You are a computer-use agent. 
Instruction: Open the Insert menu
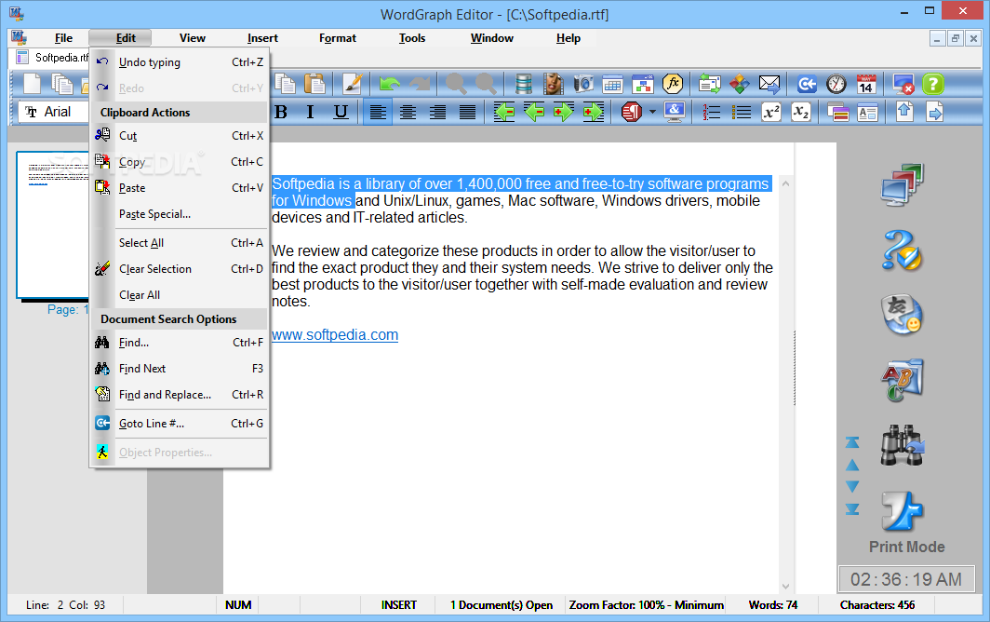click(262, 38)
